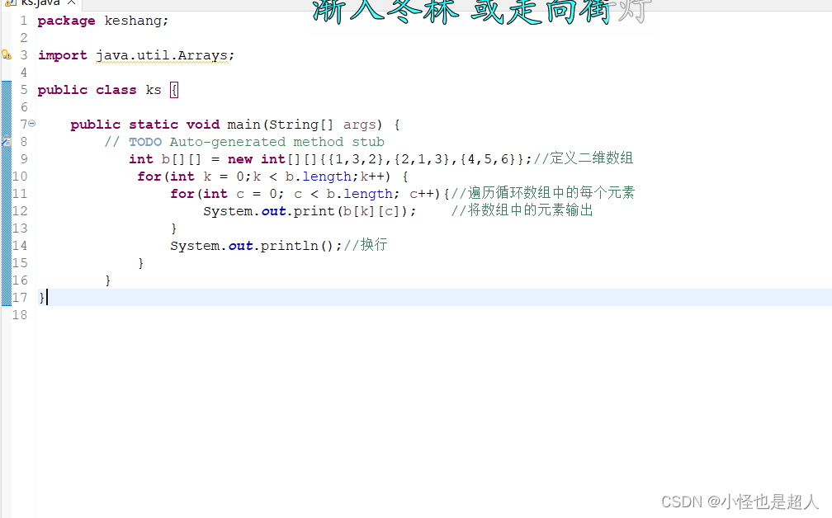The width and height of the screenshot is (832, 518).
Task: Click 'c++' on line 11
Action: (422, 194)
